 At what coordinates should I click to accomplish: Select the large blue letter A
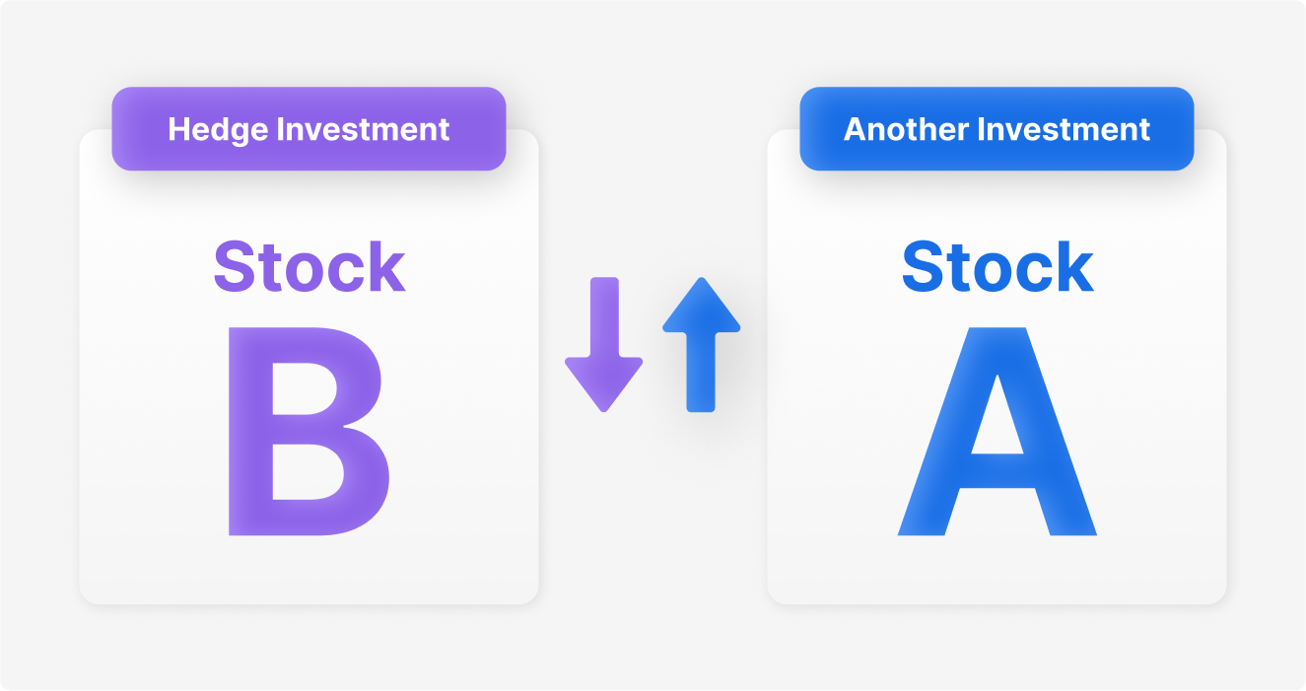[x=997, y=431]
